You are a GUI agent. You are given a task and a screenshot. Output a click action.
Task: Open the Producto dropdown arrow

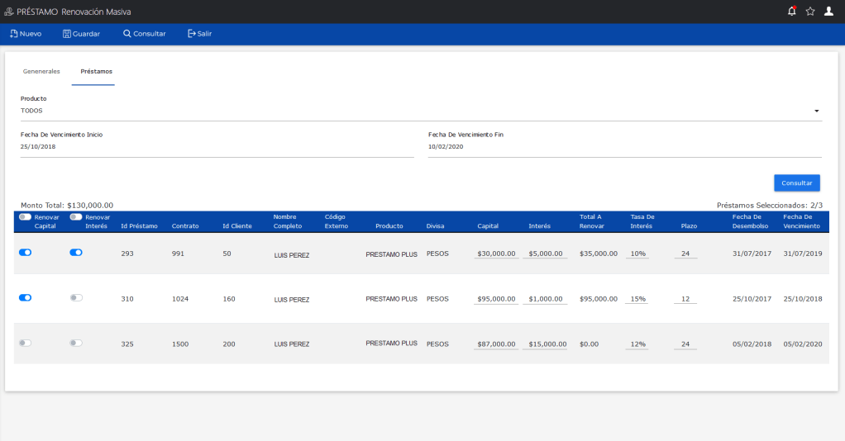click(x=816, y=111)
